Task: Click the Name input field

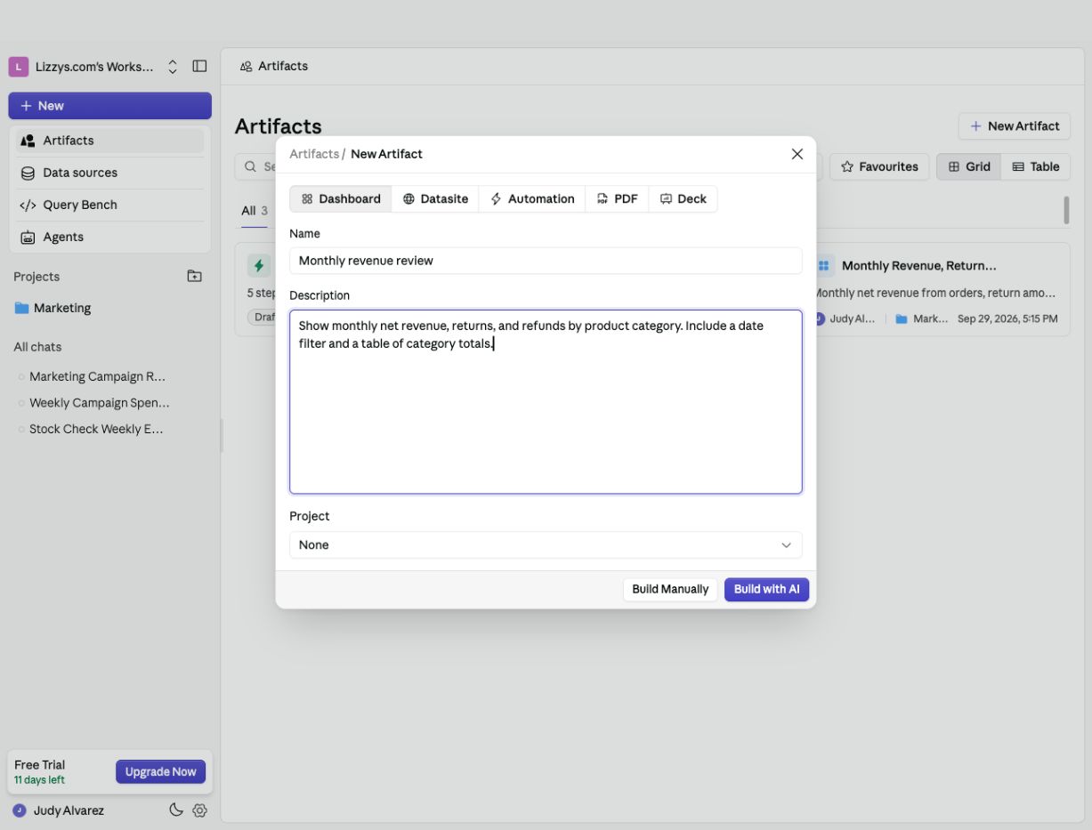Action: point(546,261)
